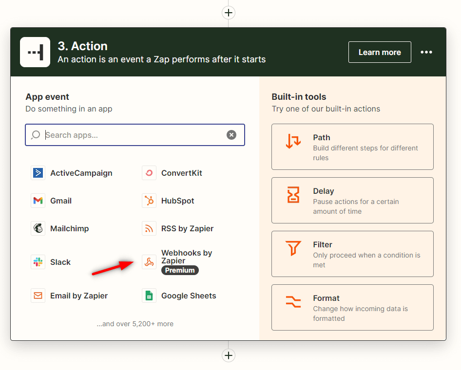Click the 'App event' heading
The height and width of the screenshot is (370, 461).
[47, 97]
